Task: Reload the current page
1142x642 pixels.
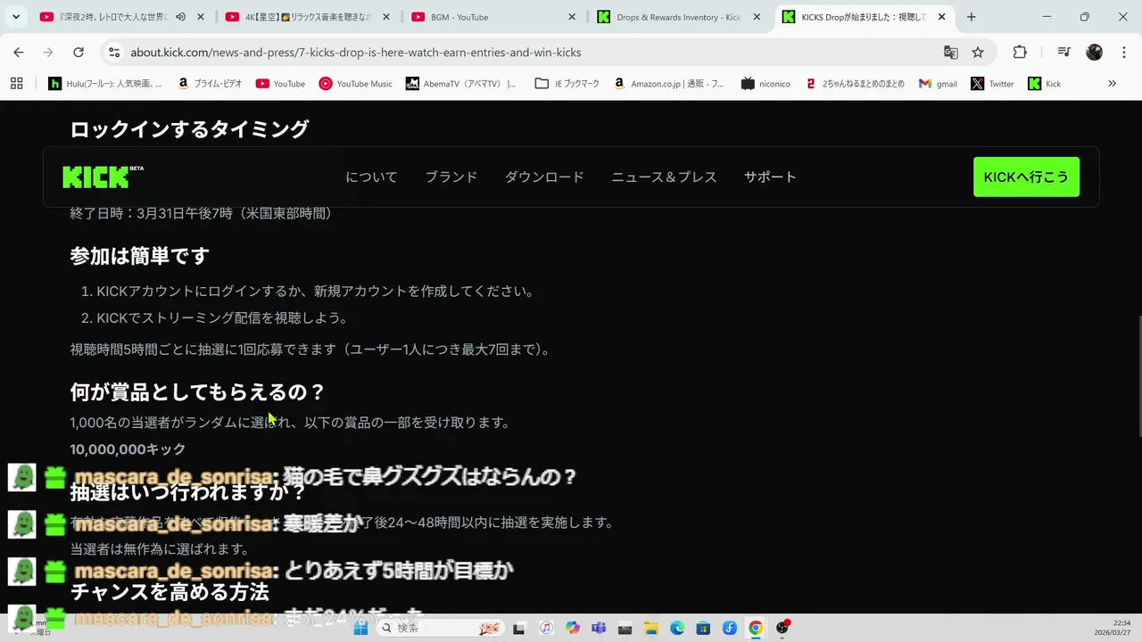Action: [x=79, y=53]
